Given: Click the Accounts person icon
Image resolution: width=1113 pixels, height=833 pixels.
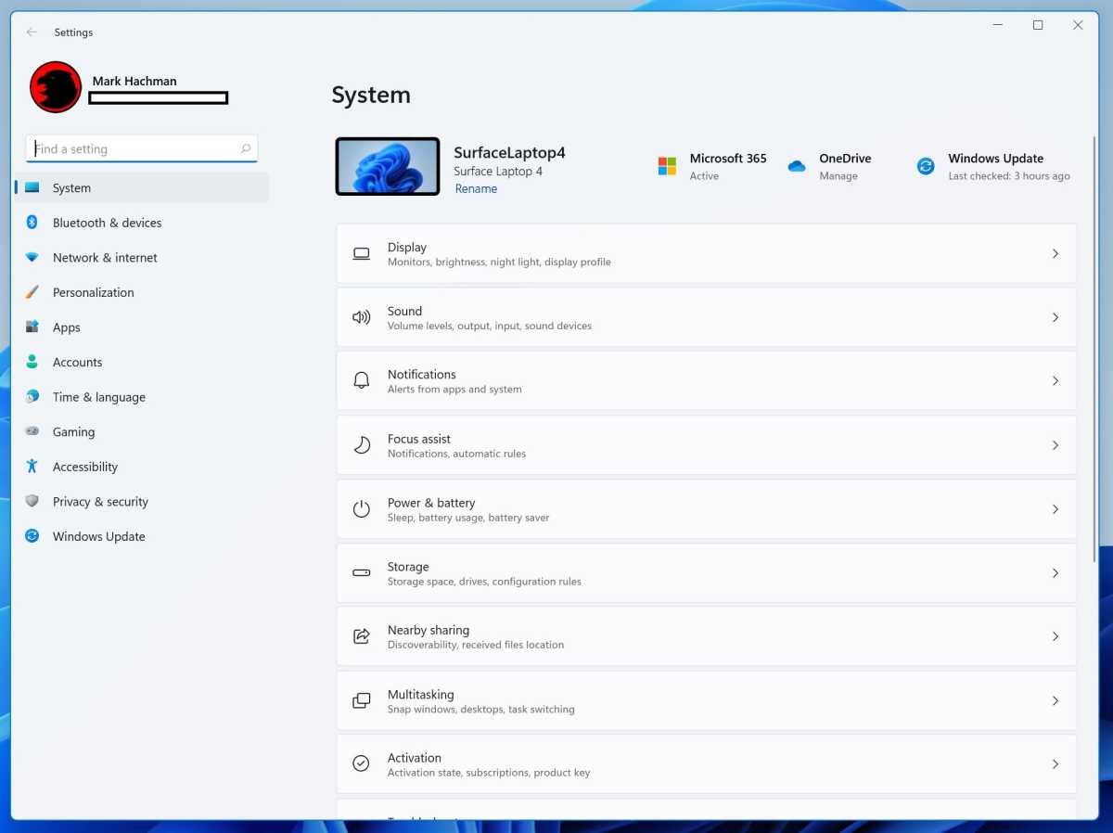Looking at the screenshot, I should coord(32,362).
